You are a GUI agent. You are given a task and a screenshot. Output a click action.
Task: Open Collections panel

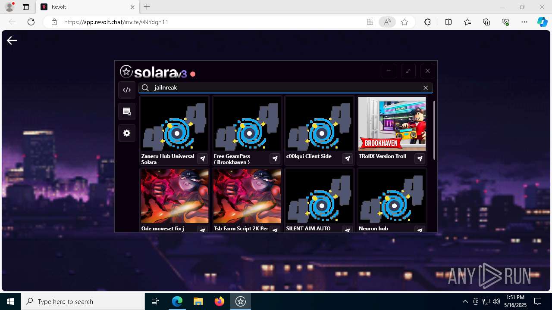point(486,22)
